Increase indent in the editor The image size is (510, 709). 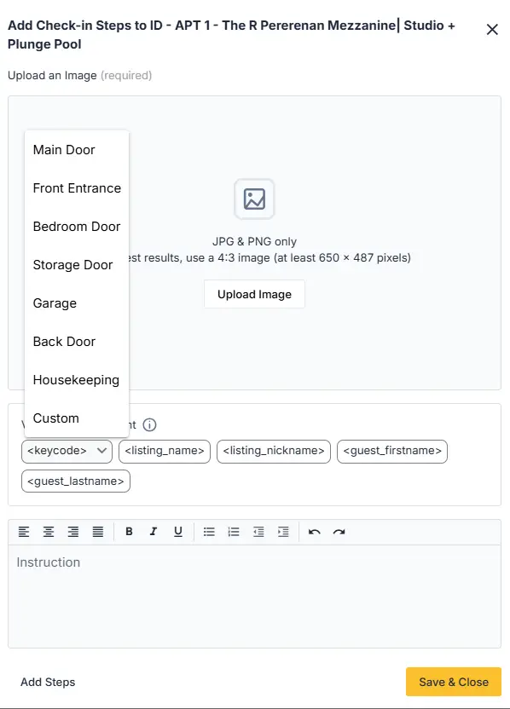(x=283, y=532)
